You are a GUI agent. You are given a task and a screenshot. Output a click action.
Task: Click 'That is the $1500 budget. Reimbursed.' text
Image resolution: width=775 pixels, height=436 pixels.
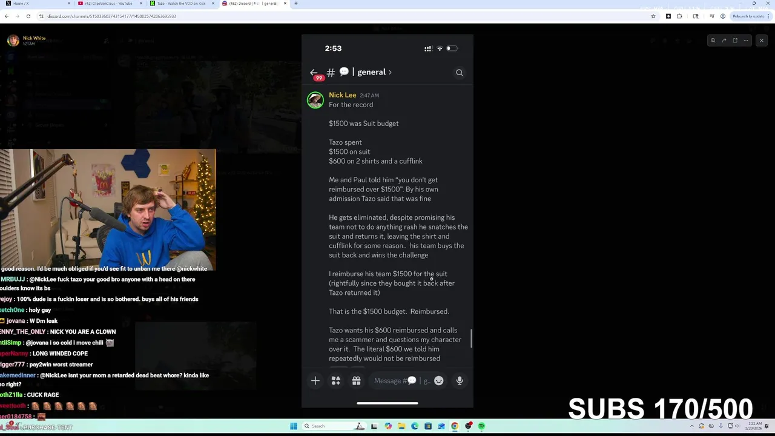point(389,311)
